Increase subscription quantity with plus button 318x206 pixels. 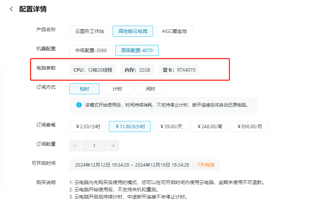tap(113, 146)
